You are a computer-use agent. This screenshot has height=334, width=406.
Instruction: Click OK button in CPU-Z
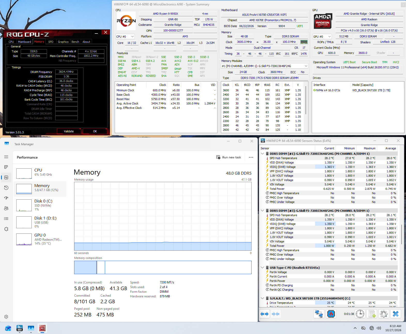point(95,131)
